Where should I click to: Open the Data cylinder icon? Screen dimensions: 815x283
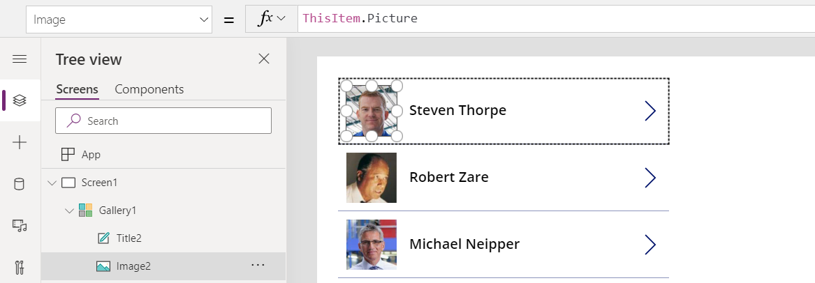[x=20, y=184]
